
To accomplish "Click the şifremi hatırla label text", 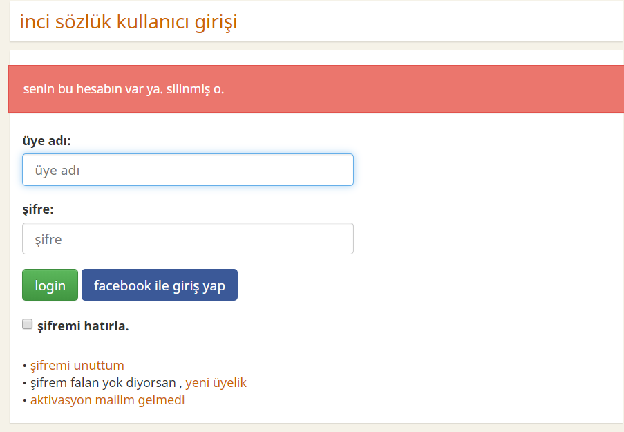I will tap(83, 326).
